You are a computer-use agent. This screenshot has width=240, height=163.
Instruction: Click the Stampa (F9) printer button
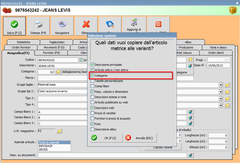coord(38,26)
